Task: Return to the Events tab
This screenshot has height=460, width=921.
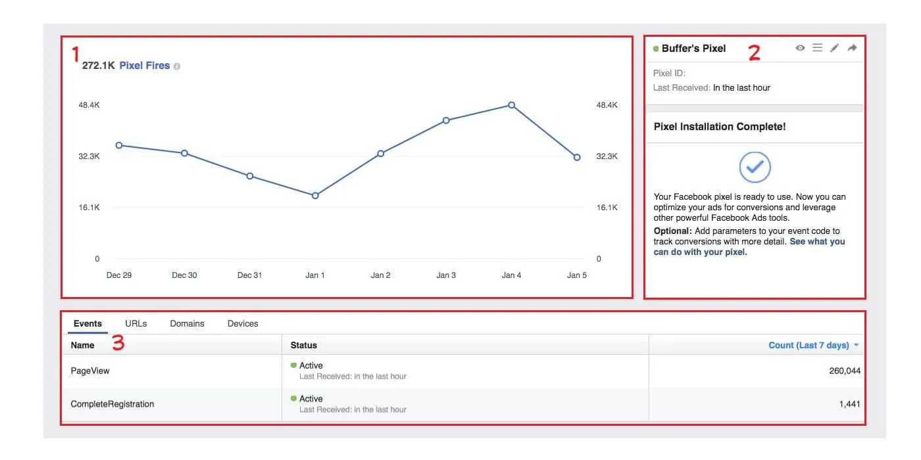Action: point(87,323)
